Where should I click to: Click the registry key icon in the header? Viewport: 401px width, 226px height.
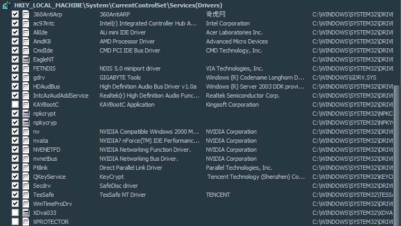click(x=5, y=5)
